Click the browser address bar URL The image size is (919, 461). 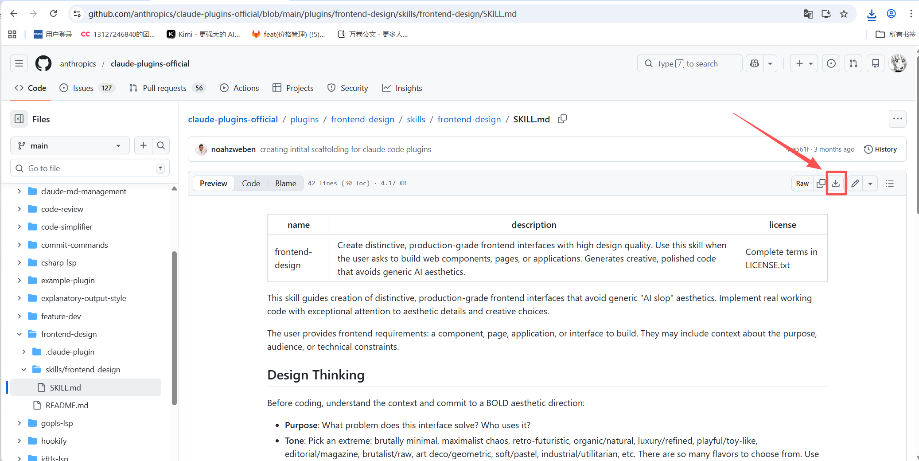tap(303, 14)
